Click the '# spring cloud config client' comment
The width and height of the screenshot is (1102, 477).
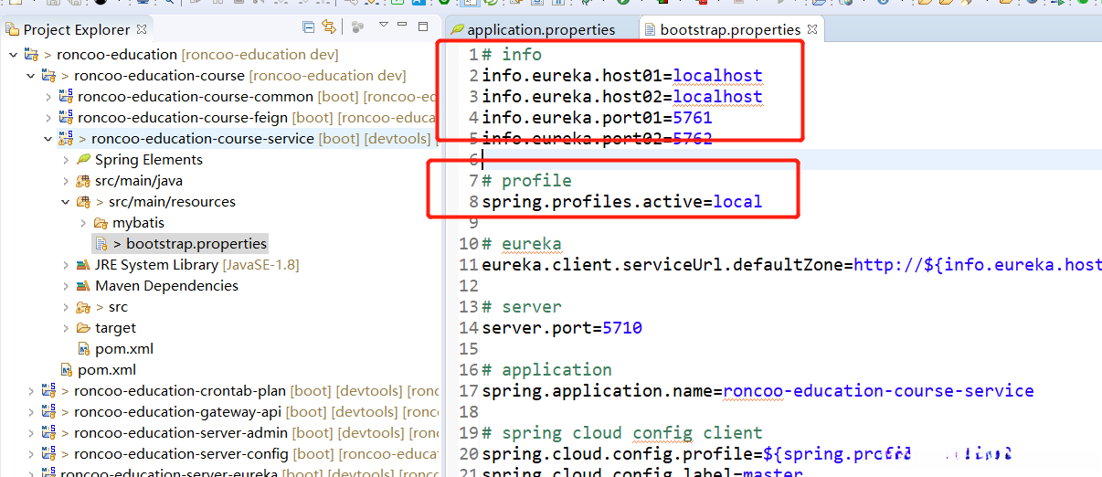coord(622,433)
